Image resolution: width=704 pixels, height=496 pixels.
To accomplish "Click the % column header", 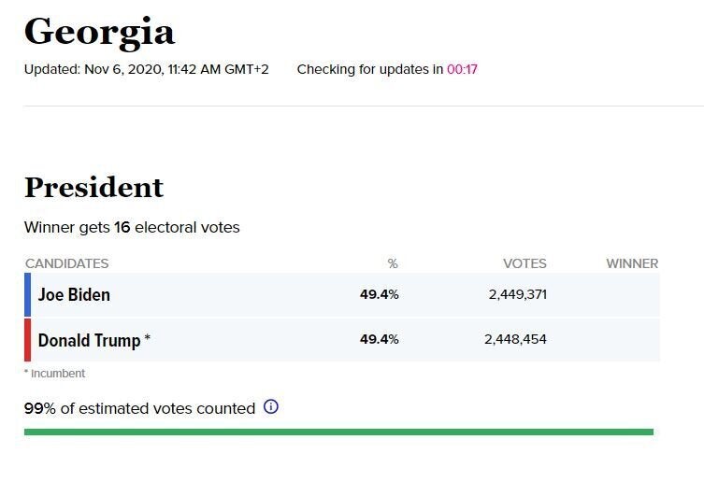I will point(393,263).
